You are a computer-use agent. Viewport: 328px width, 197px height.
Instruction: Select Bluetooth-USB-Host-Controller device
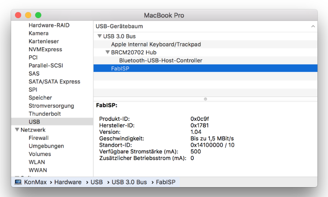205,61
